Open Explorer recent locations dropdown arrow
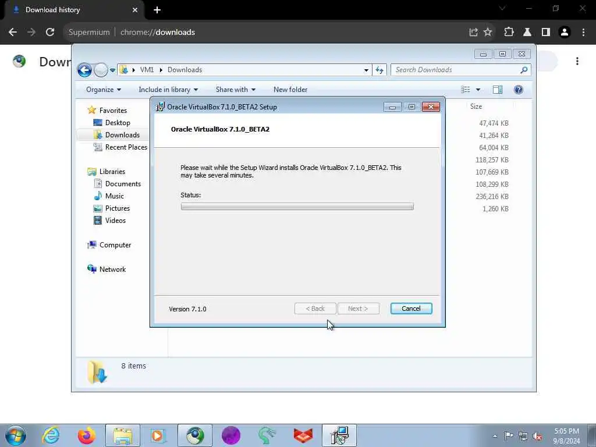The image size is (596, 447). click(112, 70)
